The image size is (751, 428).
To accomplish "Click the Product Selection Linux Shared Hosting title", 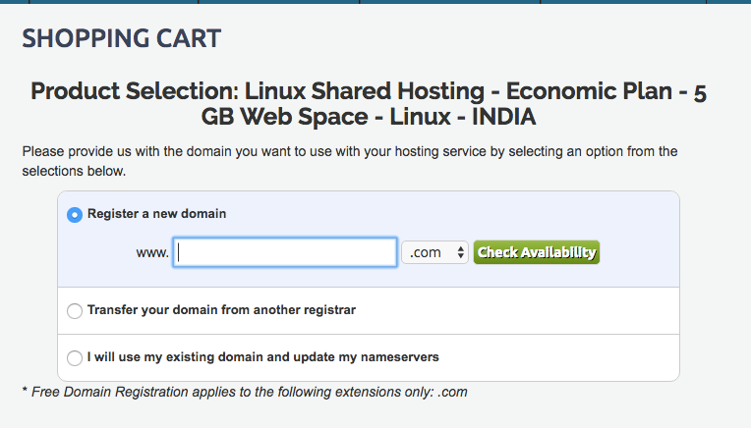I will [369, 104].
